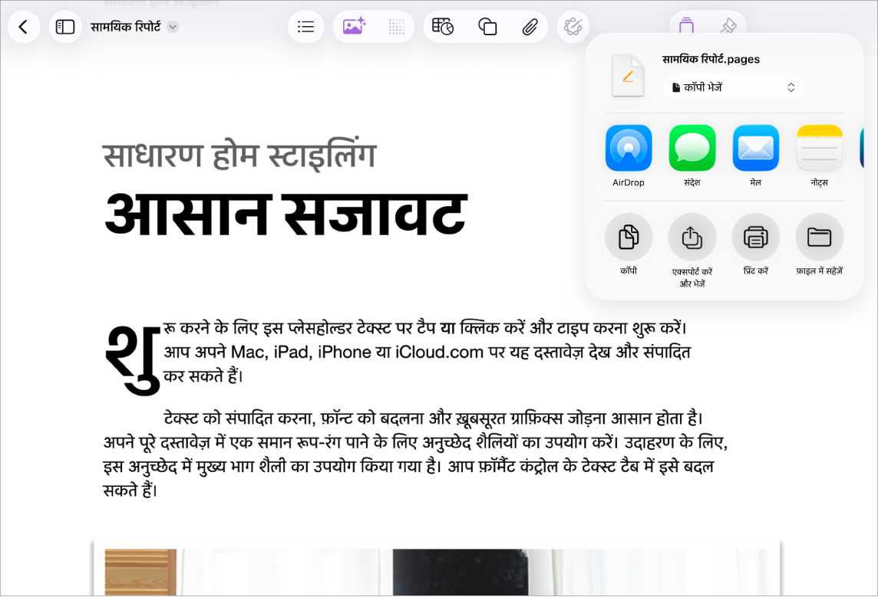878x597 pixels.
Task: Share via AirDrop
Action: click(x=629, y=156)
